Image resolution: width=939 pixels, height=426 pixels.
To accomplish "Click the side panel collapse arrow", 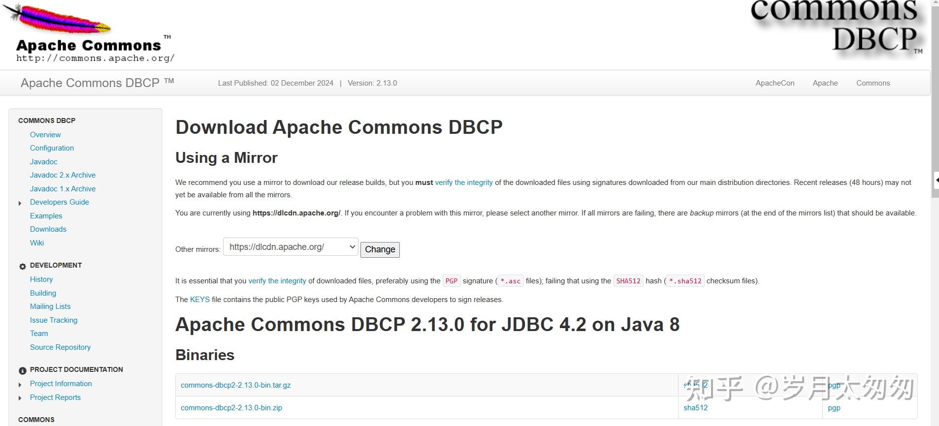I will click(x=936, y=180).
